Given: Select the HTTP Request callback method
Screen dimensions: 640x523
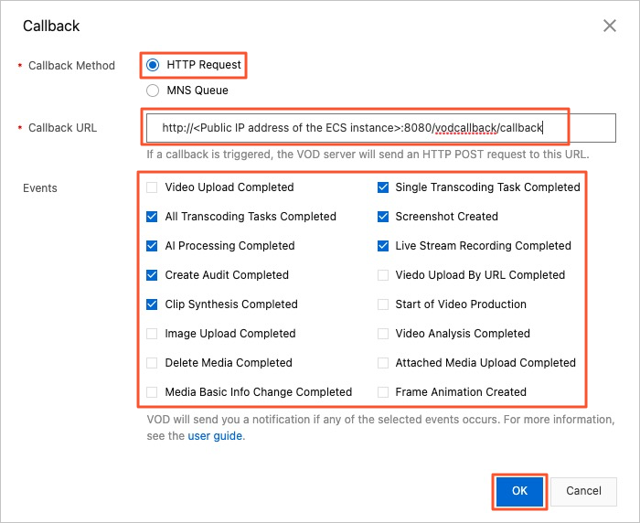Looking at the screenshot, I should coord(153,65).
